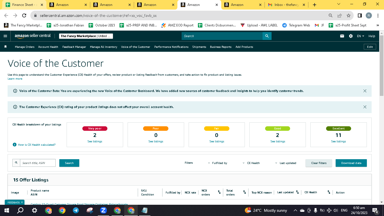Click the Clear filters button
Screen dimensions: 384x216
pyautogui.click(x=319, y=163)
